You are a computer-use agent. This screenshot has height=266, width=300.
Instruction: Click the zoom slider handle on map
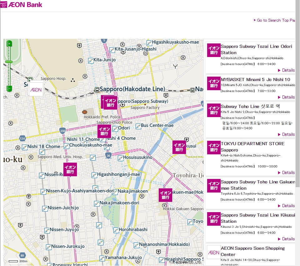coord(9,62)
